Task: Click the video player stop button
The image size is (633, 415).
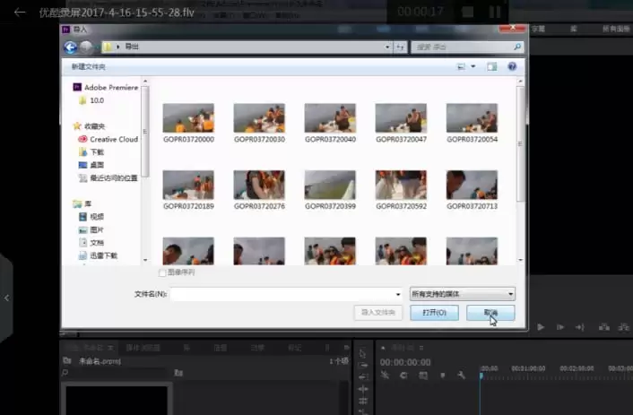Action: pos(466,12)
